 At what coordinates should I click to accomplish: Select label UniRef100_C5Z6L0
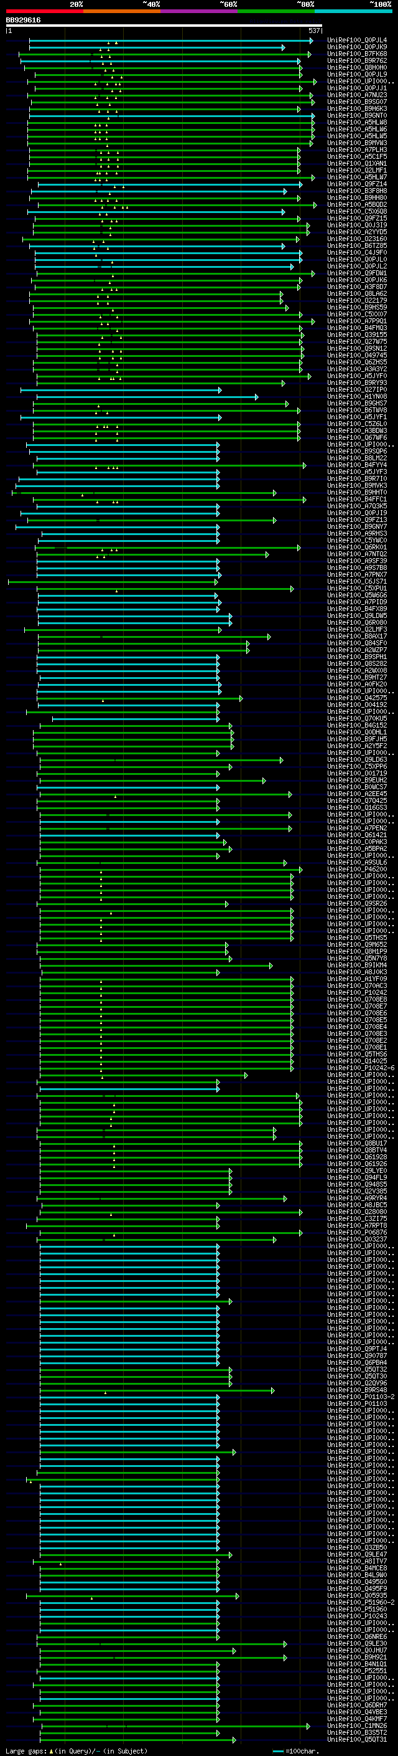tap(357, 424)
